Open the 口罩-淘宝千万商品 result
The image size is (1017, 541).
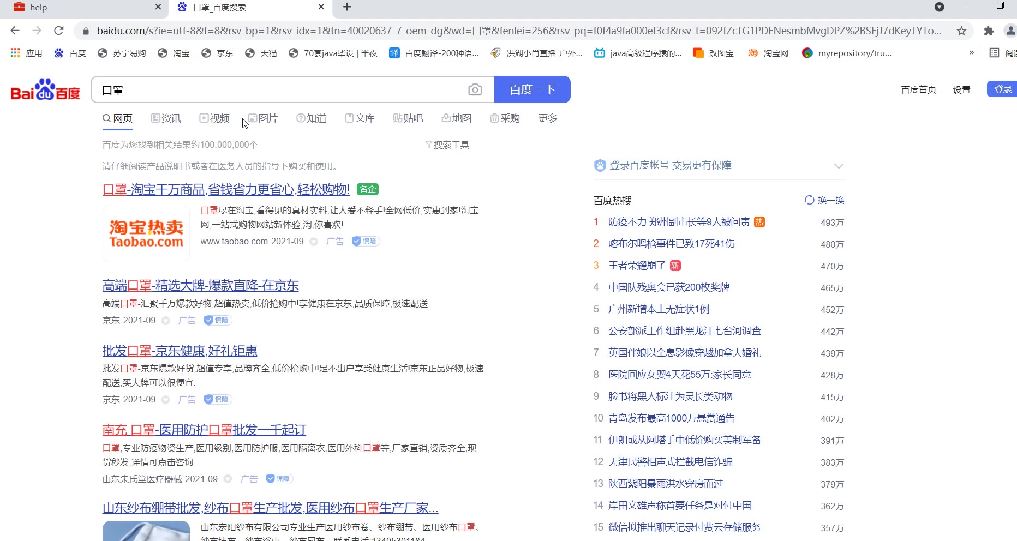pos(226,189)
